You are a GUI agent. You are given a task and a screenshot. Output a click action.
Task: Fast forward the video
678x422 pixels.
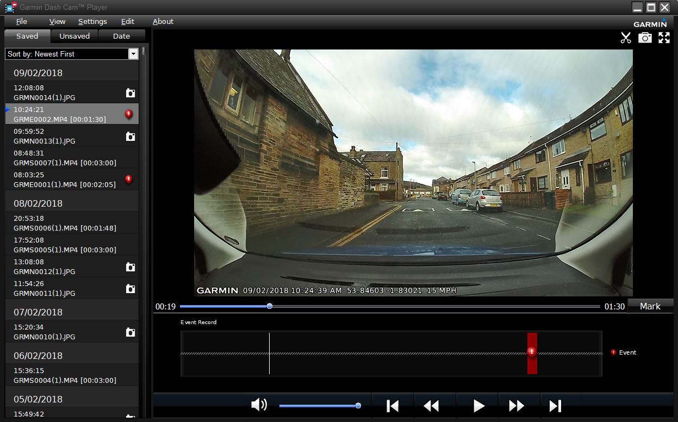[x=517, y=406]
